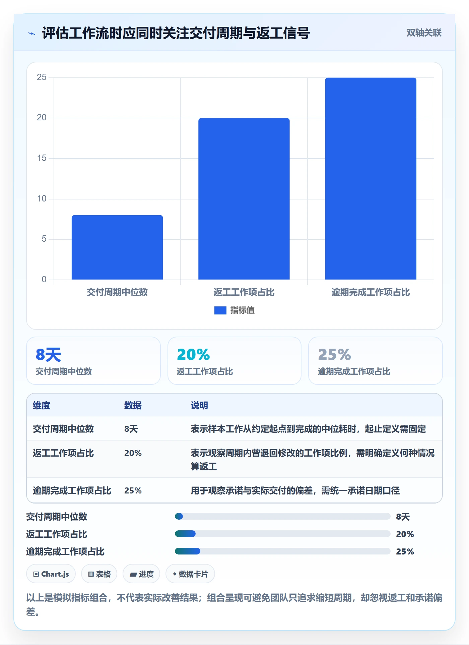Viewport: 469px width, 645px height.
Task: Click the progress bar in the 交付周期中位数 row
Action: (282, 516)
